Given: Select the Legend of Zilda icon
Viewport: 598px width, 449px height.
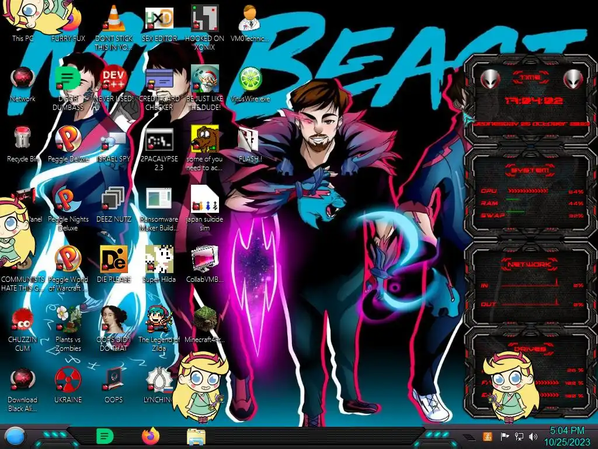Looking at the screenshot, I should (x=159, y=319).
